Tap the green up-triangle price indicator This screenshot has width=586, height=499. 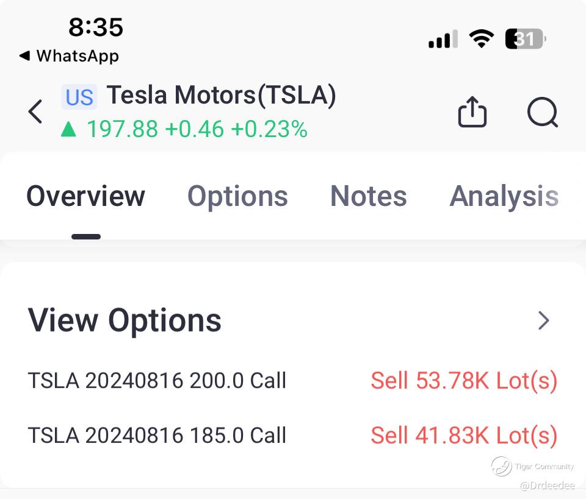tap(68, 129)
